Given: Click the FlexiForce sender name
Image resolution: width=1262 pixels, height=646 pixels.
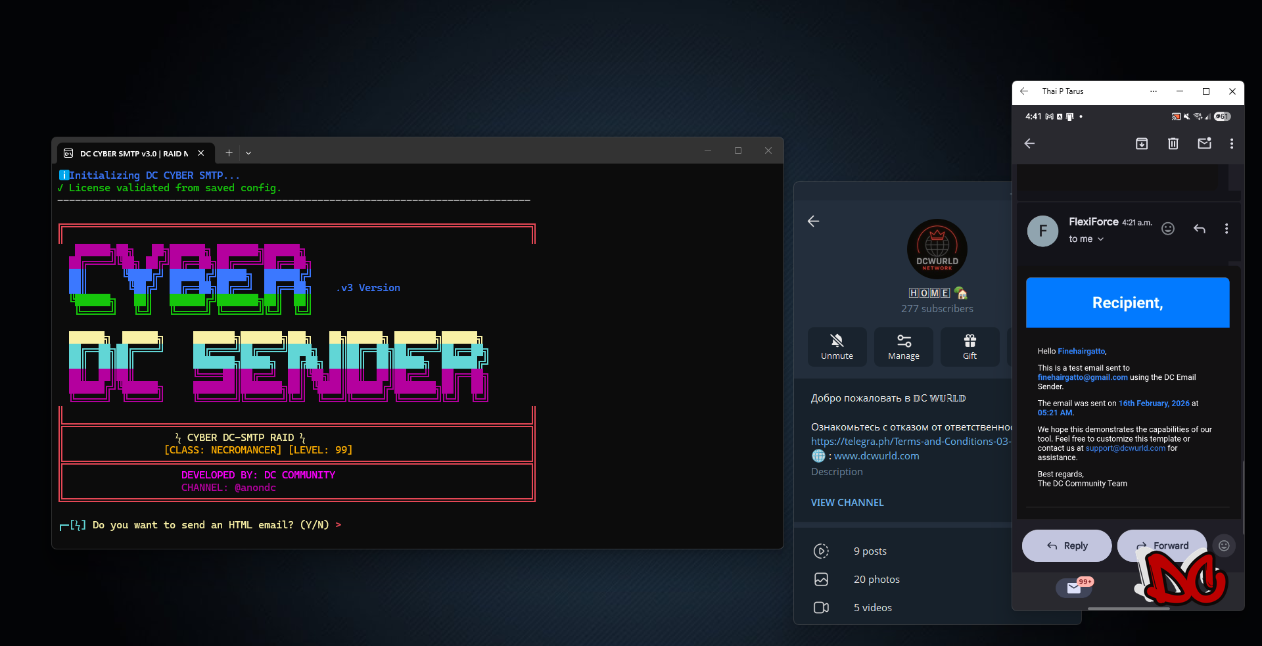Looking at the screenshot, I should tap(1094, 221).
